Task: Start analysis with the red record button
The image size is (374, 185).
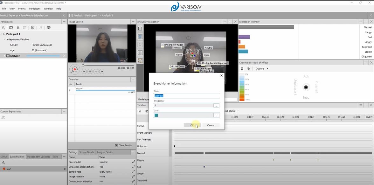Action: (75, 69)
